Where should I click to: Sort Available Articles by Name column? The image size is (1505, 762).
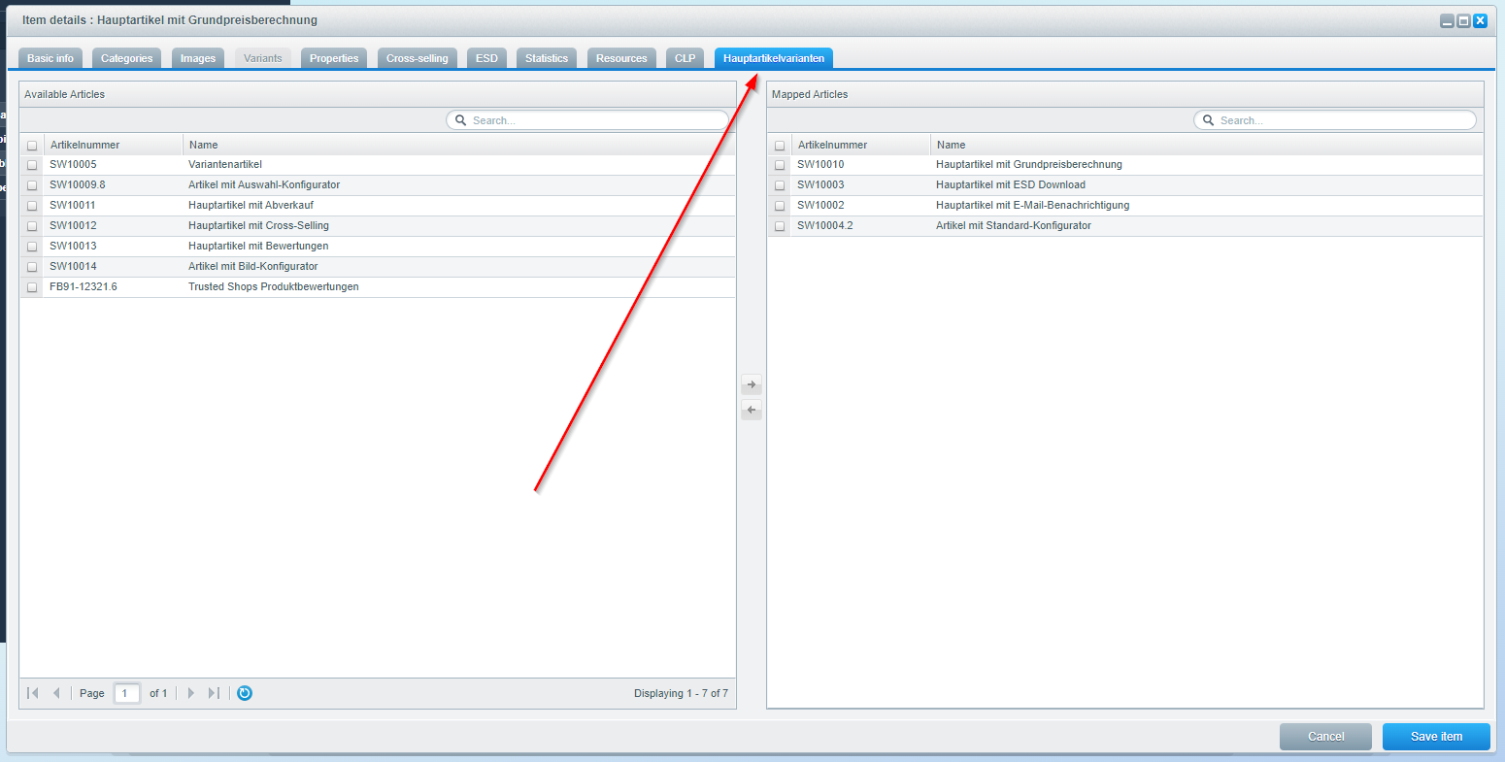point(458,145)
